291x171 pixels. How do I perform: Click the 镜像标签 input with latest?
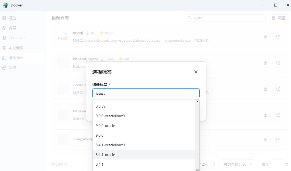(146, 93)
